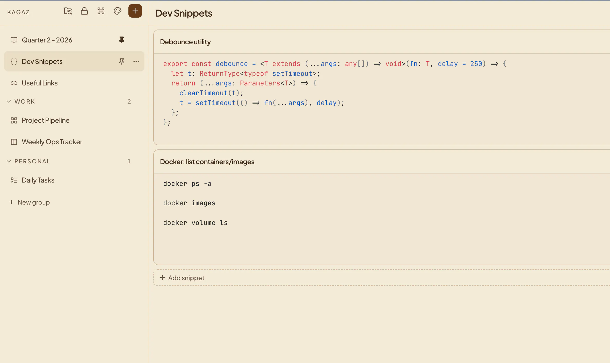The width and height of the screenshot is (610, 363).
Task: Click the table icon beside Weekly Ops Tracker
Action: point(14,142)
